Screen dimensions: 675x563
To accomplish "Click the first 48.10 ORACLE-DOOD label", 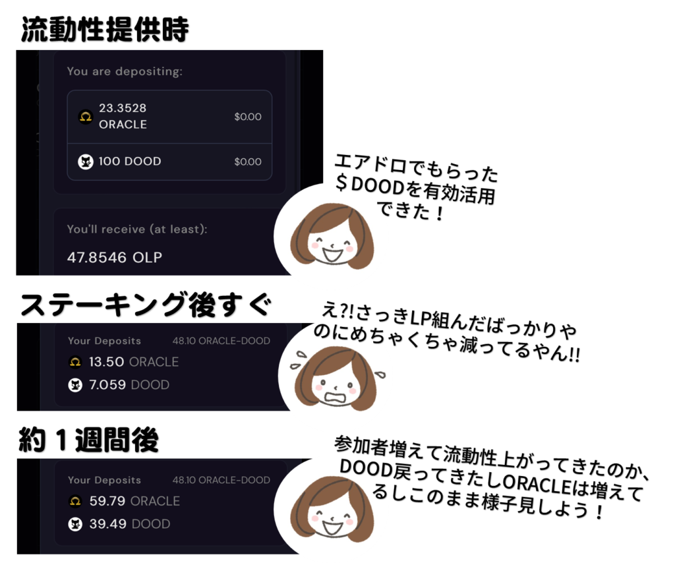I will (x=221, y=341).
